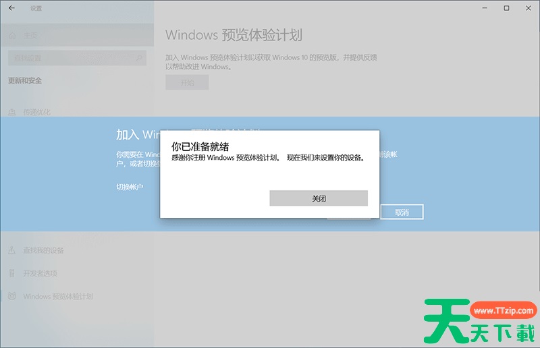The width and height of the screenshot is (540, 348).
Task: Click the back arrow in Settings window
Action: 11,8
